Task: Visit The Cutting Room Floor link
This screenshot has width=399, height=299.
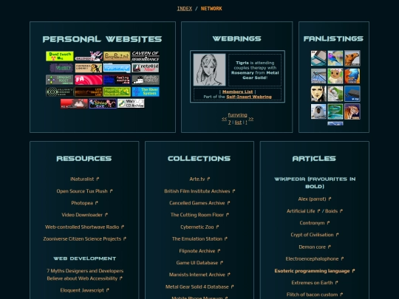Action: coord(199,215)
